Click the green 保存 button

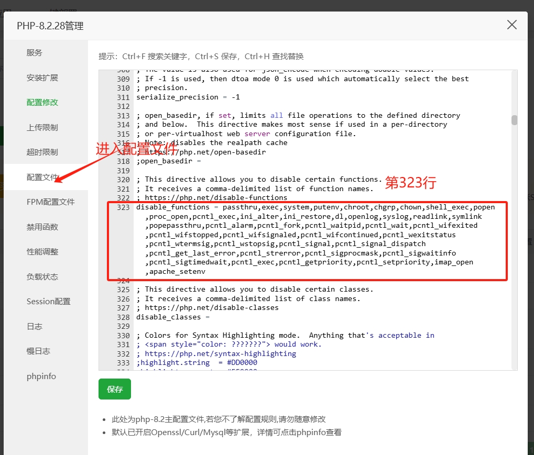pos(115,389)
